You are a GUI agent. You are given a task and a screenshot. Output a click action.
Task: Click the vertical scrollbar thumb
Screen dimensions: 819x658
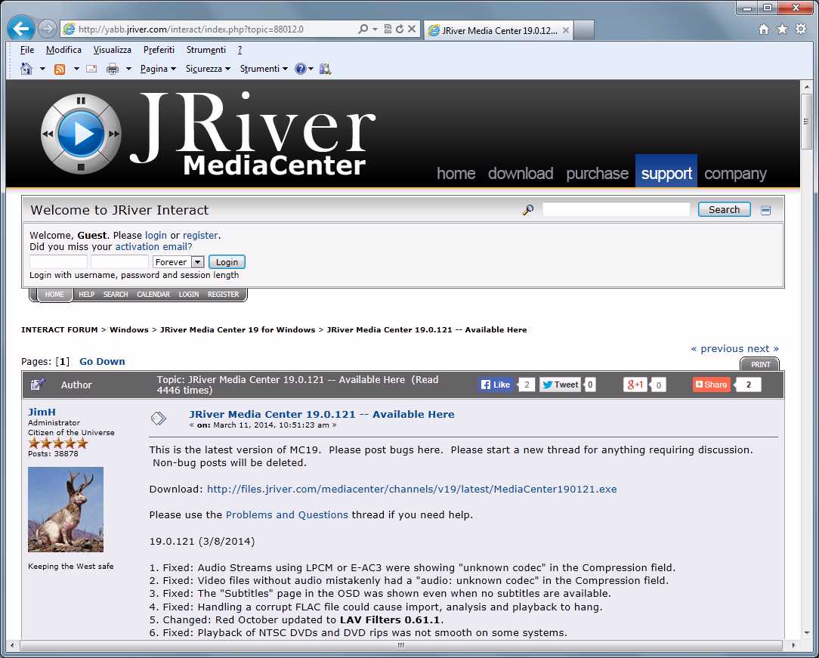pyautogui.click(x=806, y=122)
